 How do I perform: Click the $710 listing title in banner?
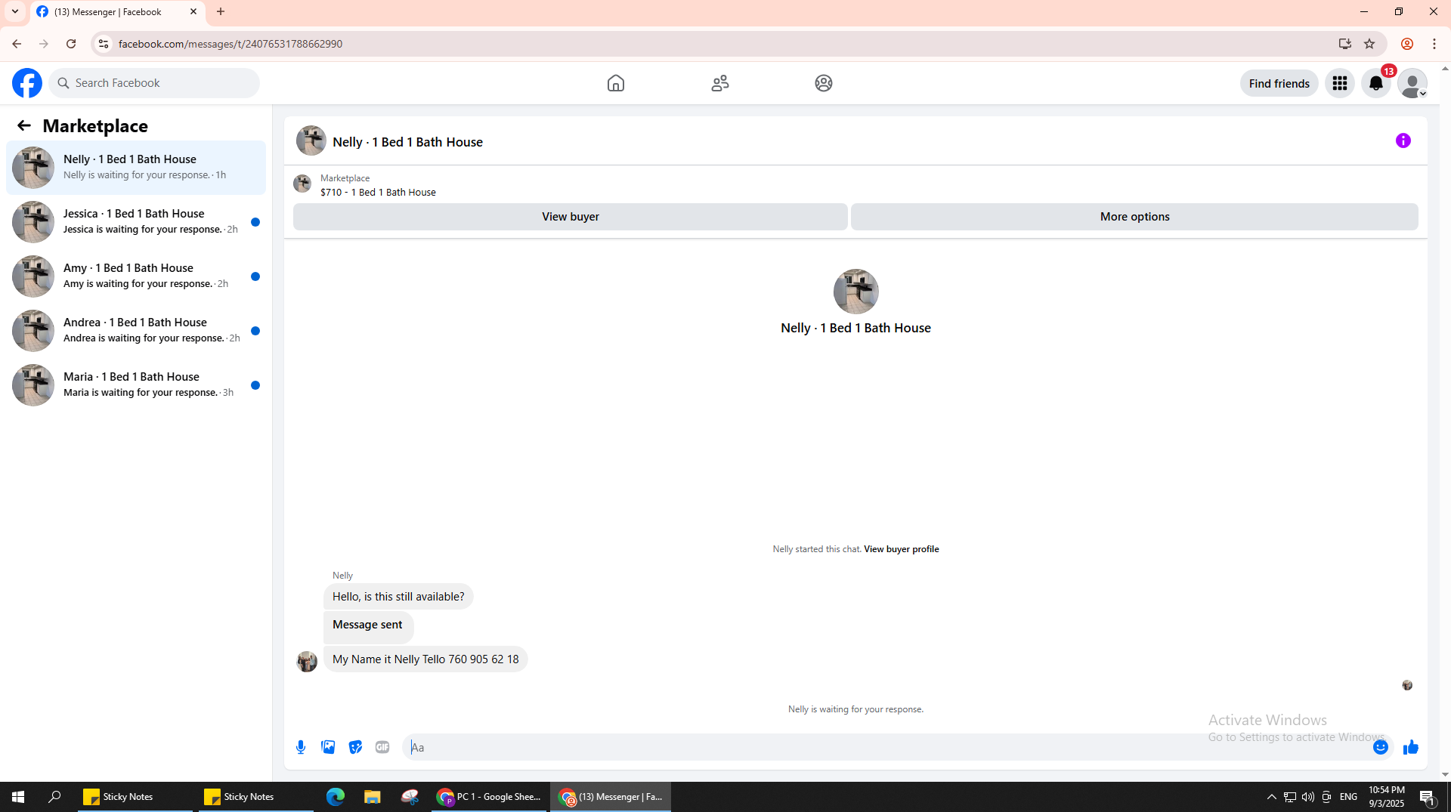[x=378, y=193]
